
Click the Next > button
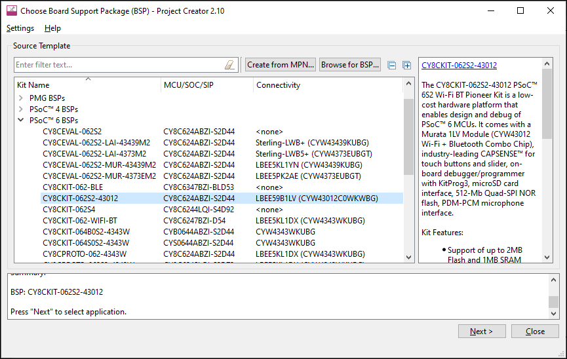point(482,331)
